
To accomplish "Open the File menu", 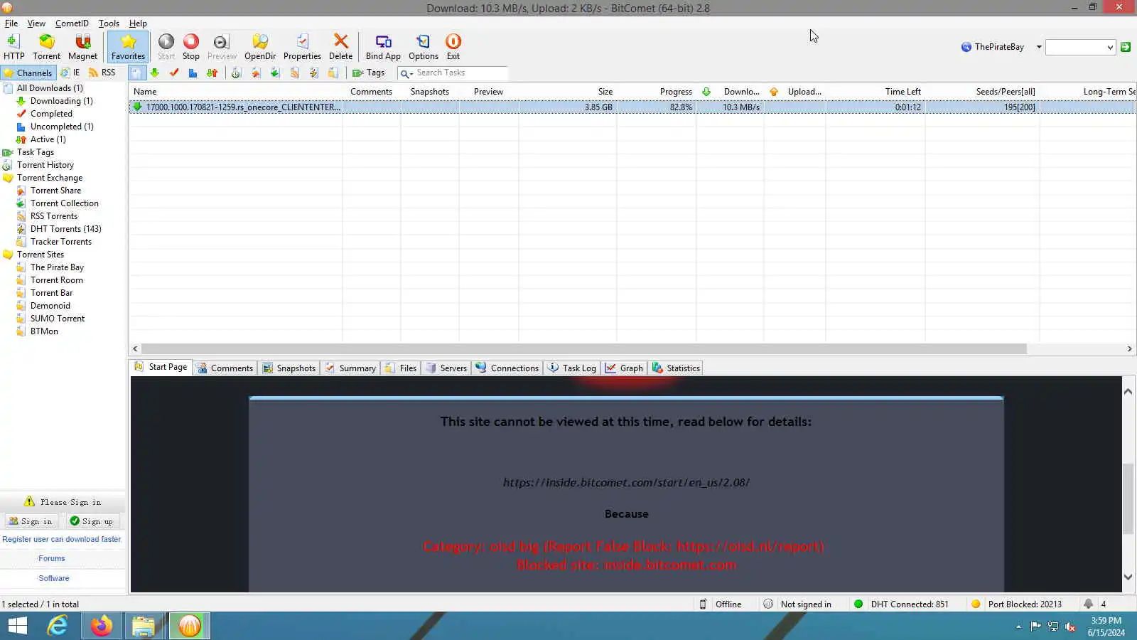I will click(x=11, y=23).
